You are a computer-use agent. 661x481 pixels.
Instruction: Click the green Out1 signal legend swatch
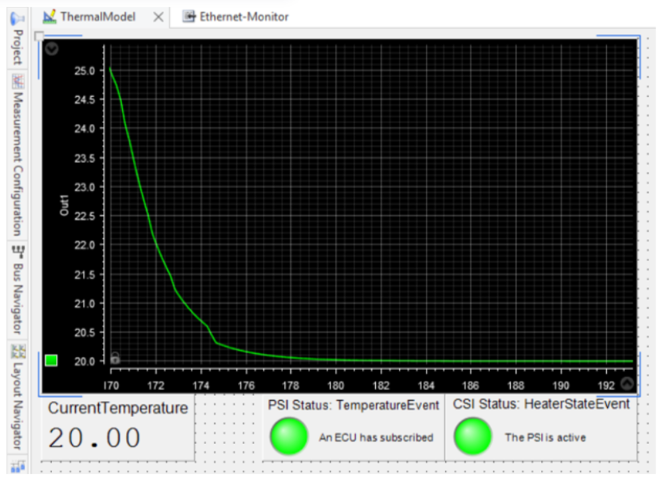click(50, 361)
